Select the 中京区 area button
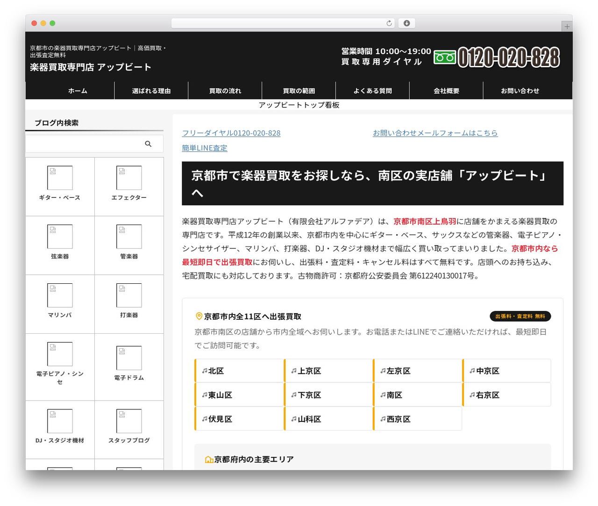The width and height of the screenshot is (598, 506). 506,371
